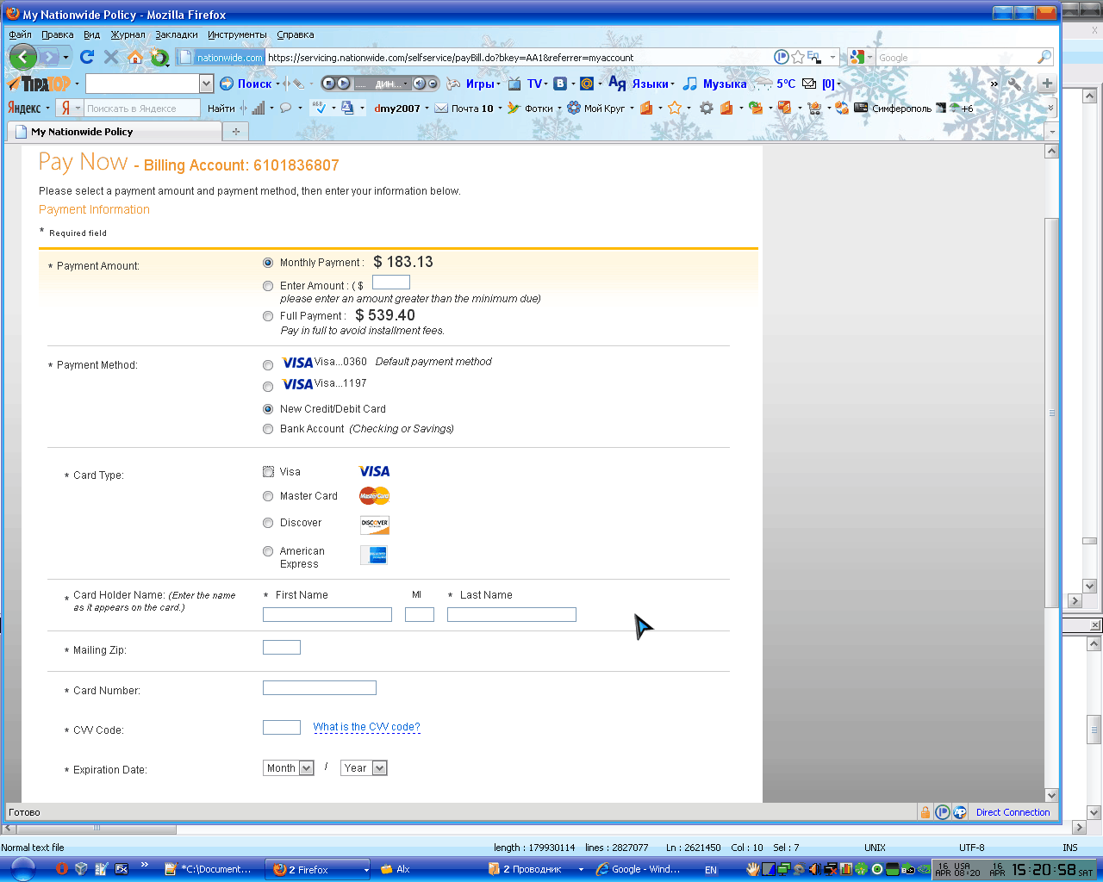Screen dimensions: 1103x882
Task: Go to the Home page icon
Action: coord(135,57)
